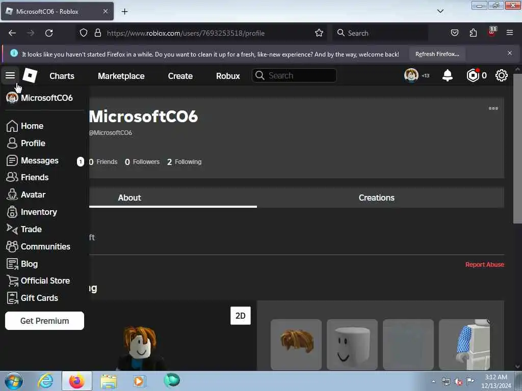The width and height of the screenshot is (522, 391).
Task: Click the Roblox logo icon
Action: [x=30, y=75]
